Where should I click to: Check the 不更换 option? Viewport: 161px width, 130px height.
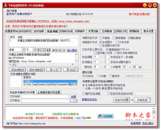pyautogui.click(x=101, y=38)
